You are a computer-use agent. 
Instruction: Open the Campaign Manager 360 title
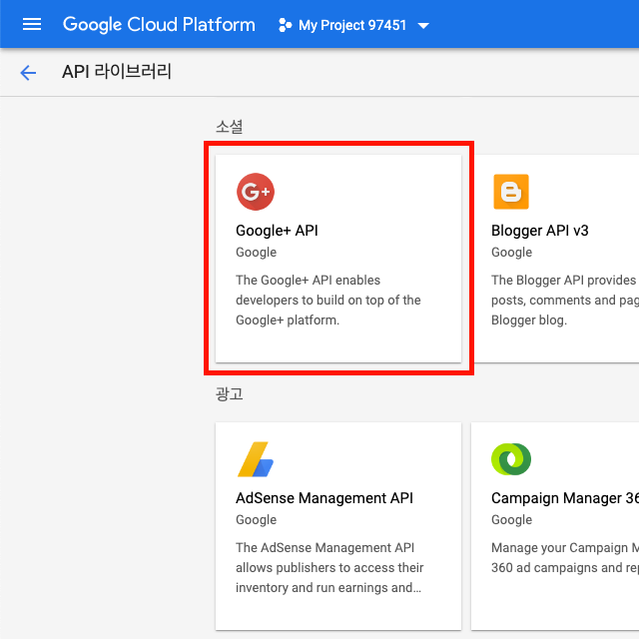pyautogui.click(x=564, y=498)
